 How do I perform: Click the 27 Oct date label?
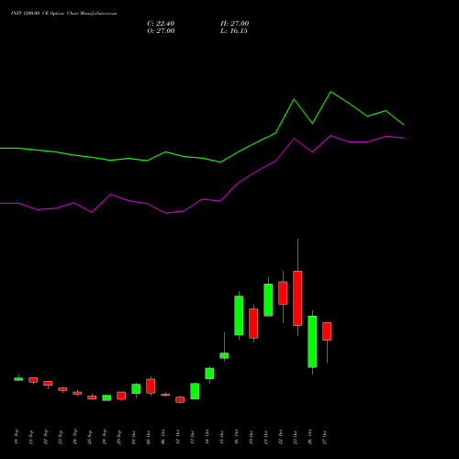coord(325,437)
